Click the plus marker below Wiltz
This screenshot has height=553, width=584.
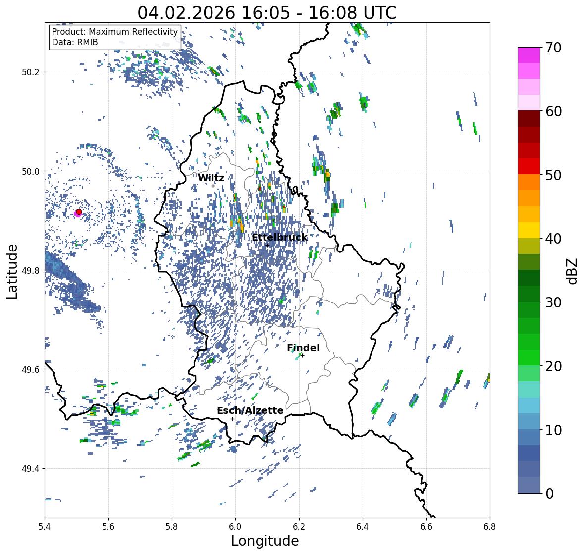(213, 186)
